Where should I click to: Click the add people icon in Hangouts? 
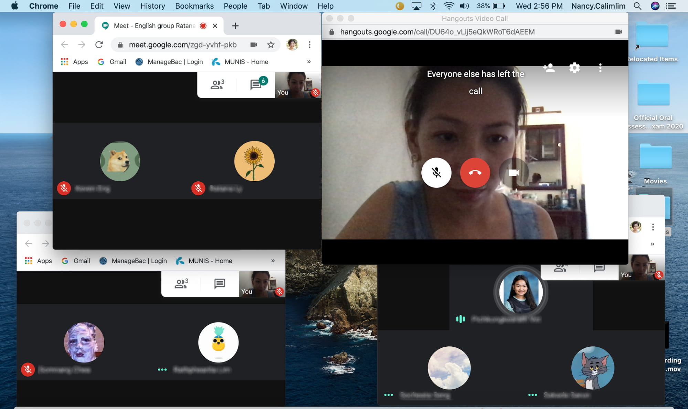click(x=549, y=68)
